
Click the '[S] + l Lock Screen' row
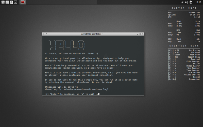[x=184, y=73]
